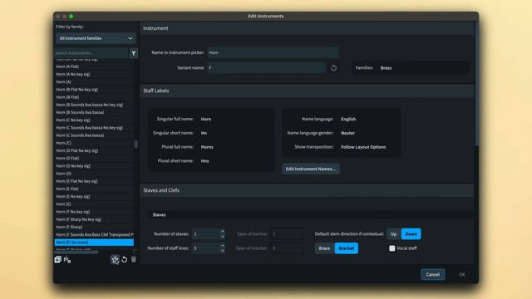532x299 pixels.
Task: Collapse the Staff Labels section header
Action: pos(307,91)
